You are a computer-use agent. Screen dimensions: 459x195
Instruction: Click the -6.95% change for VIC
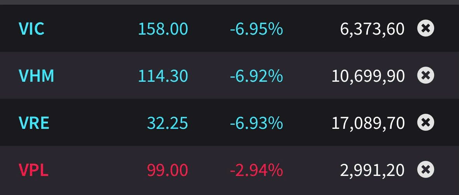coord(256,29)
